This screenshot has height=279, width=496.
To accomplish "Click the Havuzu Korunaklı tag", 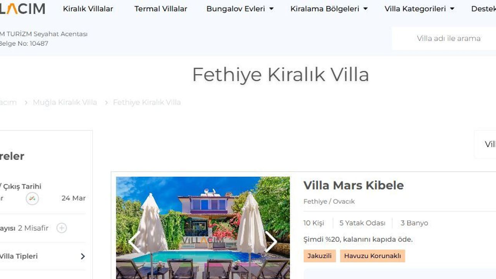I will click(x=372, y=256).
